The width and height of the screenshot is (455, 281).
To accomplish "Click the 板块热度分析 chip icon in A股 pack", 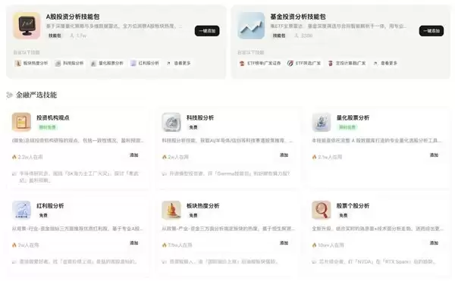I will (x=18, y=63).
